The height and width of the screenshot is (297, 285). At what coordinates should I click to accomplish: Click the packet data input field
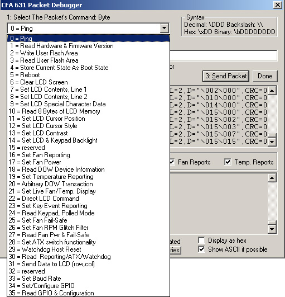(224, 56)
